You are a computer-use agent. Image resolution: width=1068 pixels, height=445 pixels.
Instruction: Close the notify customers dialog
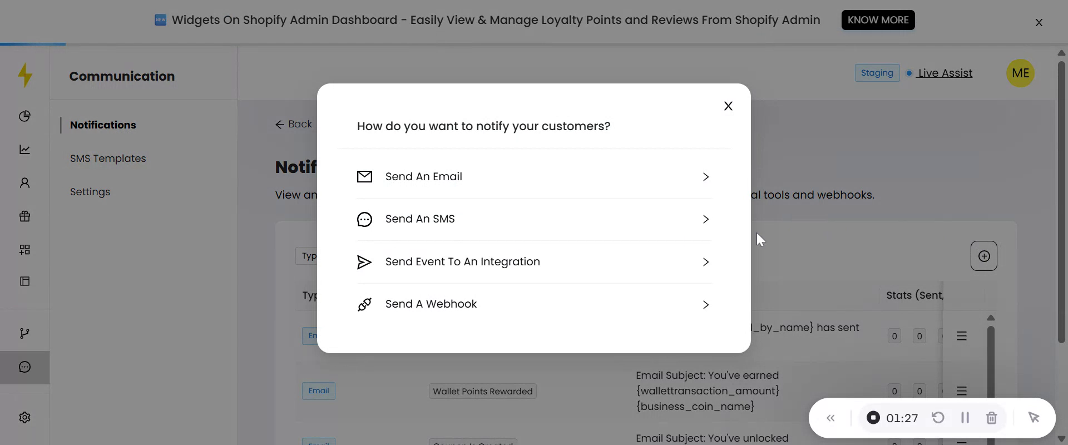click(x=728, y=106)
